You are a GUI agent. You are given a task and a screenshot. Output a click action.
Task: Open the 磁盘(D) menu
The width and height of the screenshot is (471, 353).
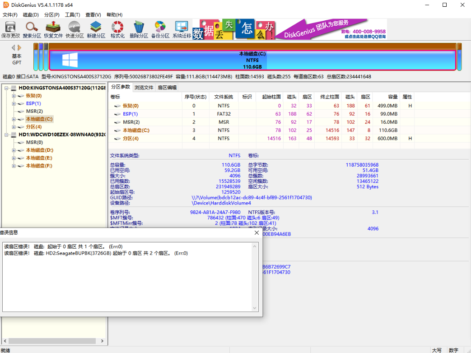coord(31,15)
